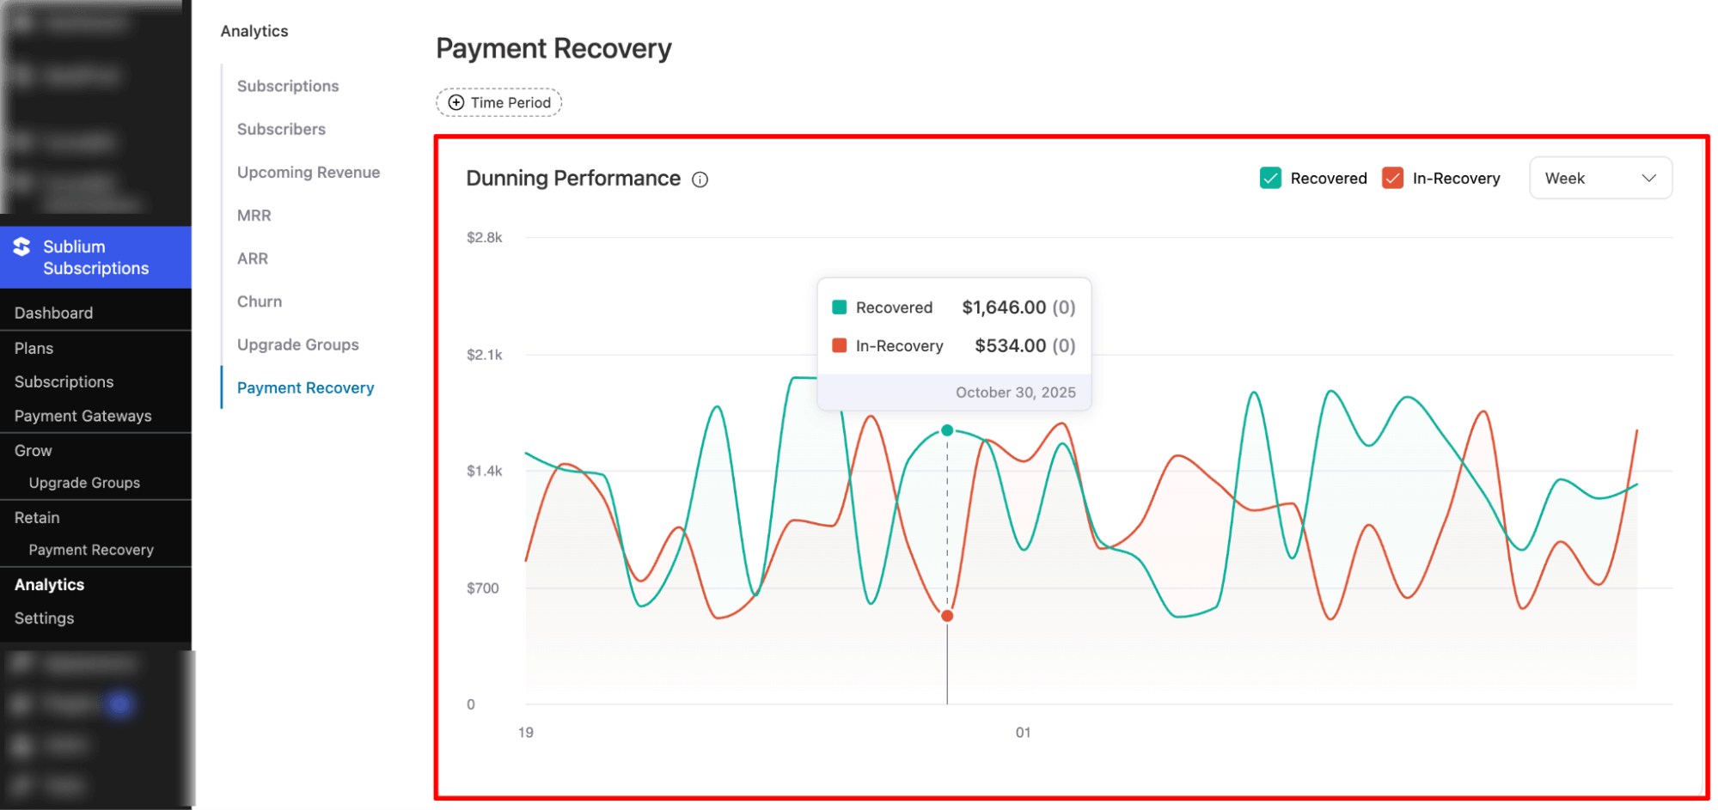This screenshot has height=810, width=1718.
Task: Click the Sublium Subscriptions "S" icon
Action: point(21,247)
